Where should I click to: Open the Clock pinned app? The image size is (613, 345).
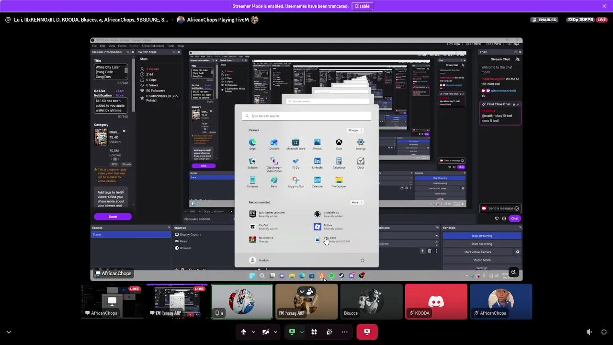click(x=361, y=163)
